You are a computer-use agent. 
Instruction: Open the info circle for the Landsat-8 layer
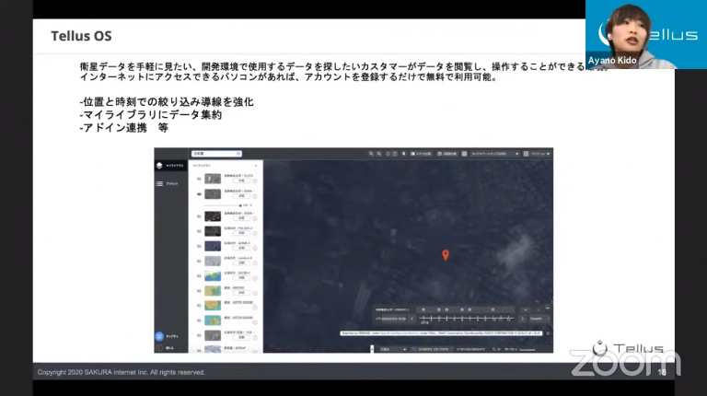255,263
